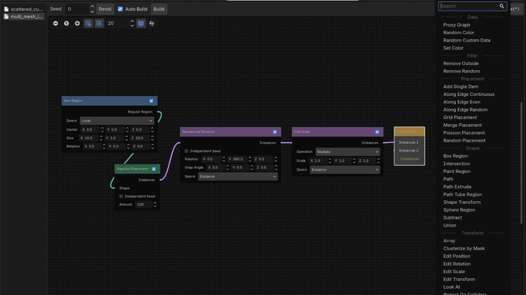Zoom out the graph with minus icon
The width and height of the screenshot is (526, 295).
(x=56, y=23)
